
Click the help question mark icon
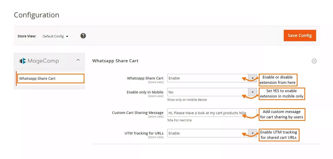coord(83,36)
